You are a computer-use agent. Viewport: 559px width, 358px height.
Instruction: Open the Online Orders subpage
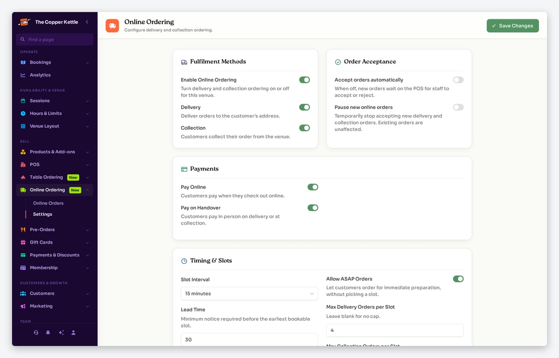(48, 203)
